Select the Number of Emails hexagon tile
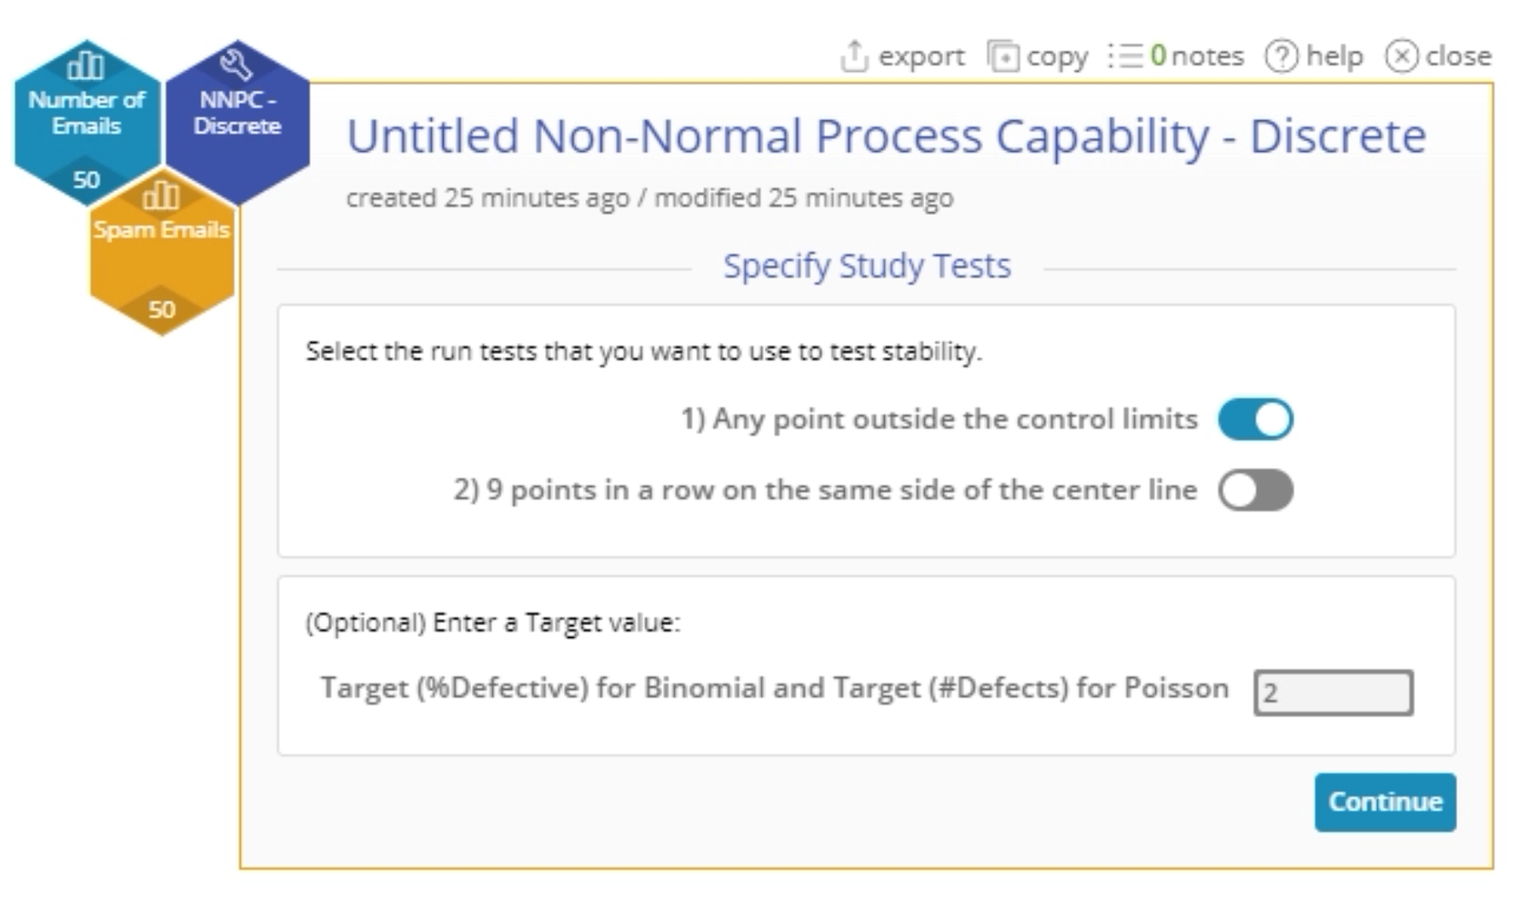The height and width of the screenshot is (921, 1529). tap(85, 115)
